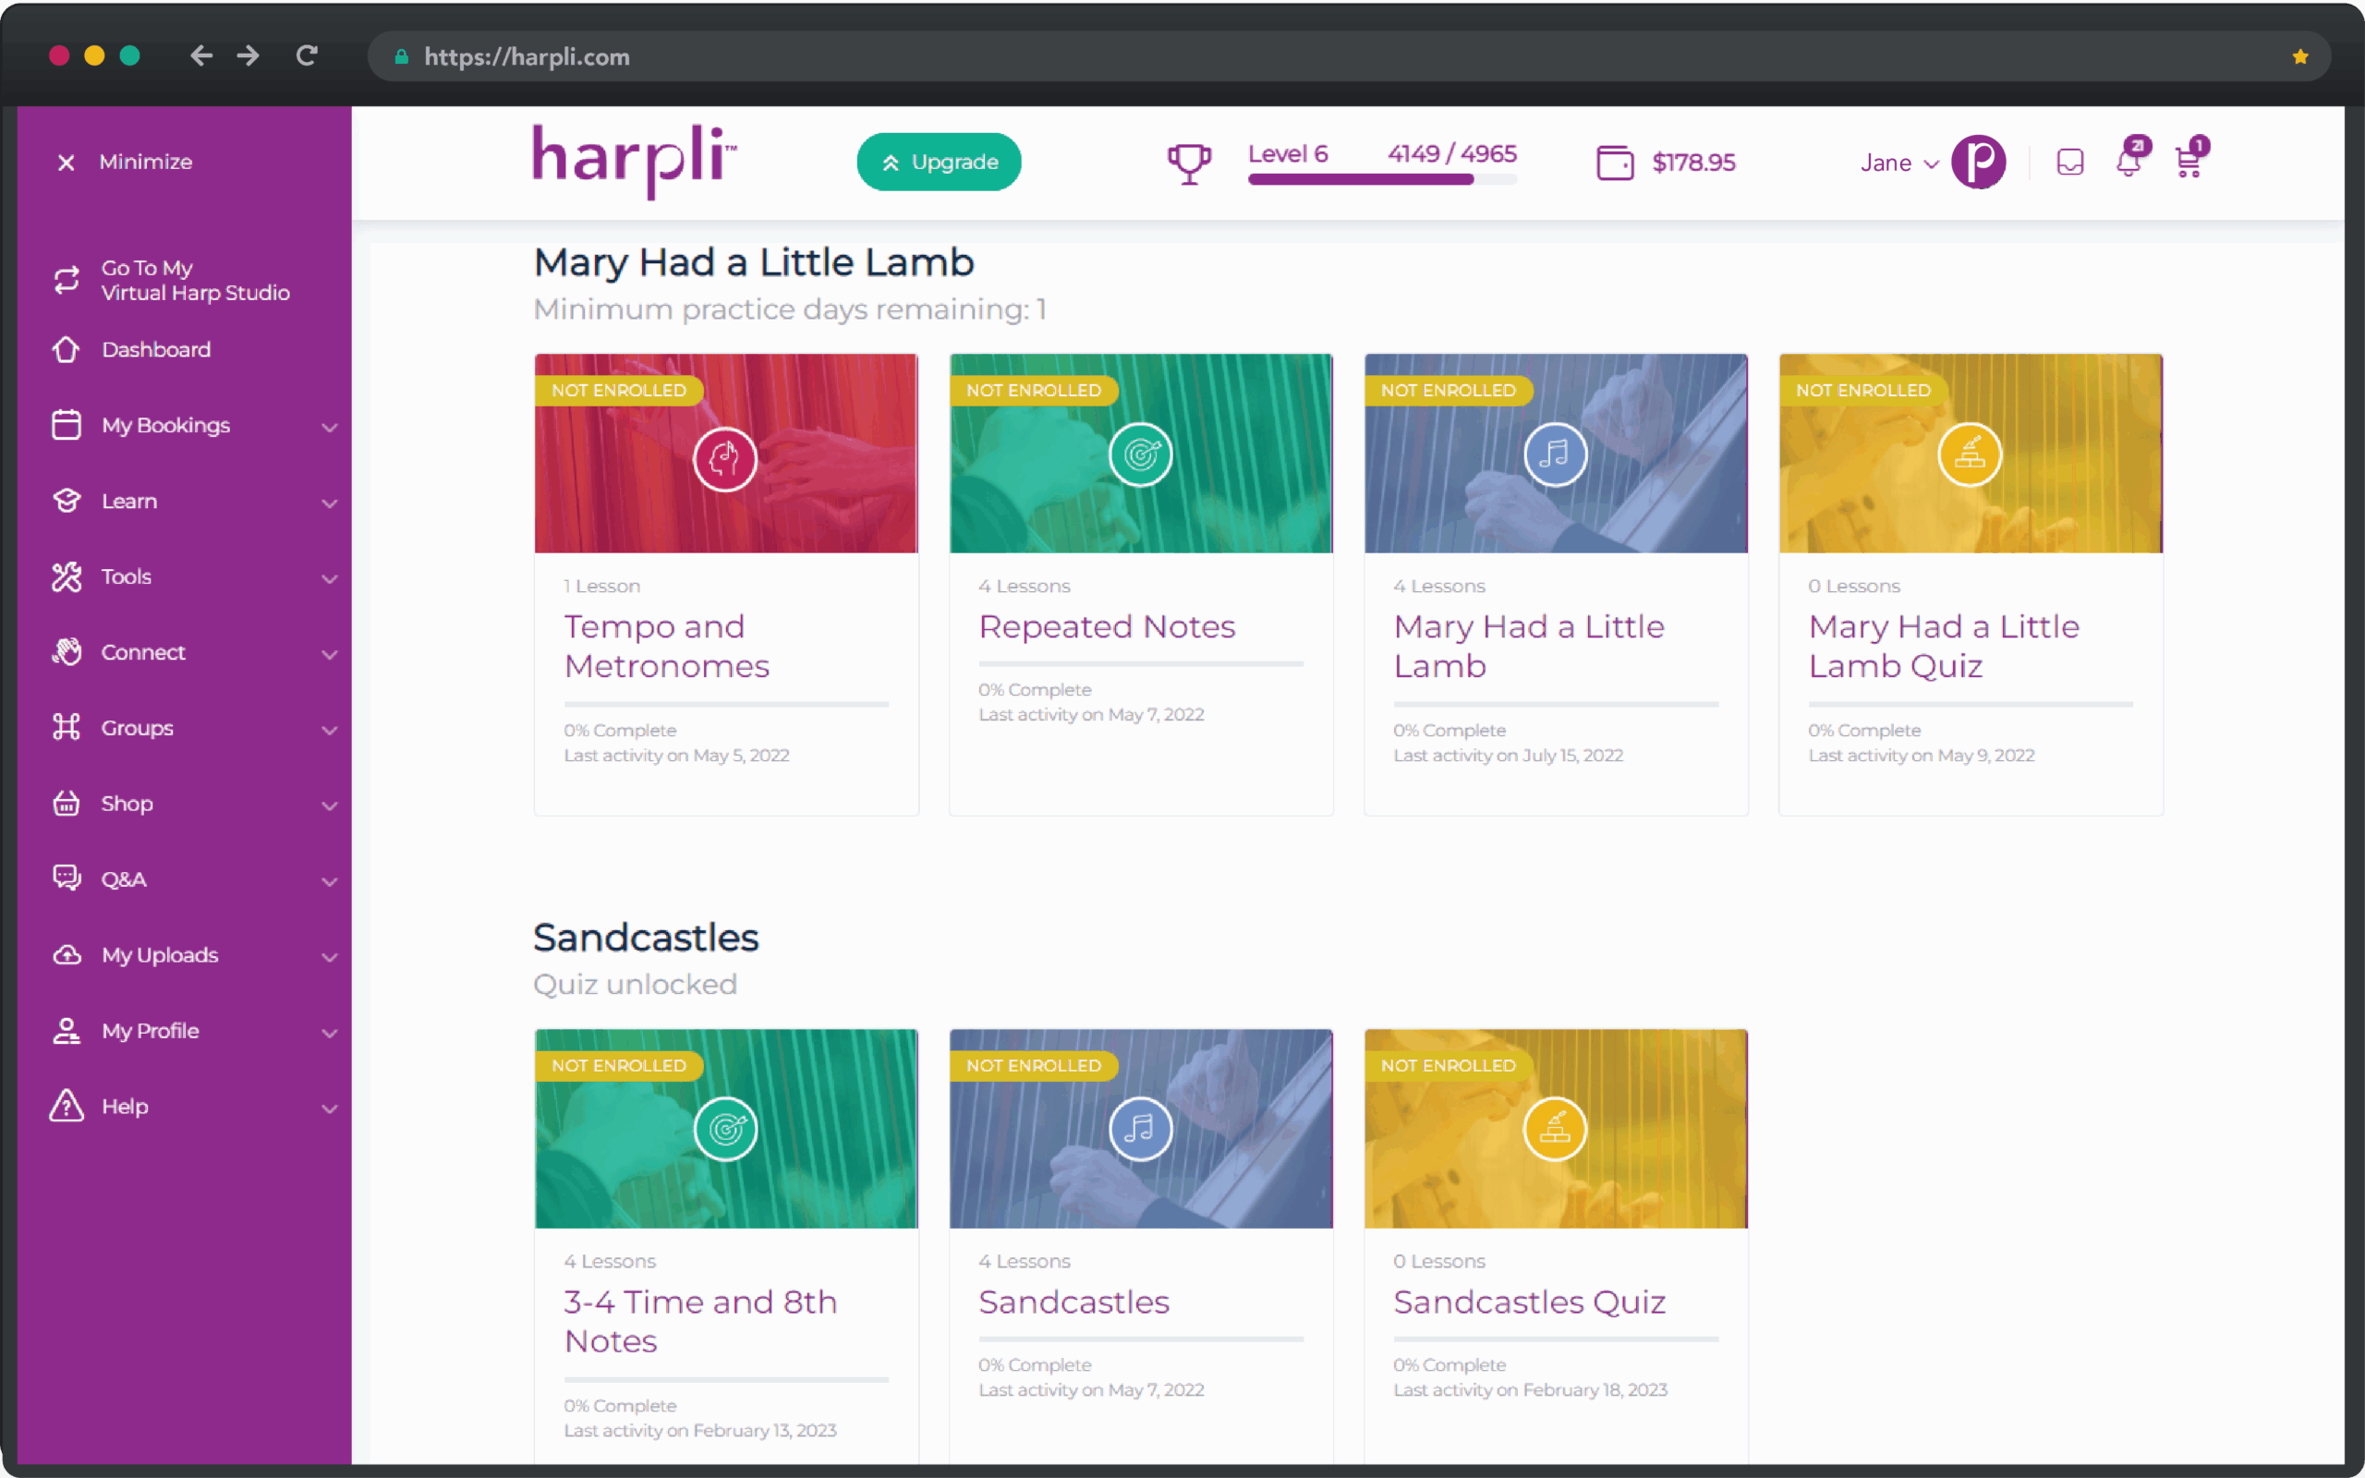2365x1478 pixels.
Task: Click the Connect clapping hands icon
Action: point(67,652)
